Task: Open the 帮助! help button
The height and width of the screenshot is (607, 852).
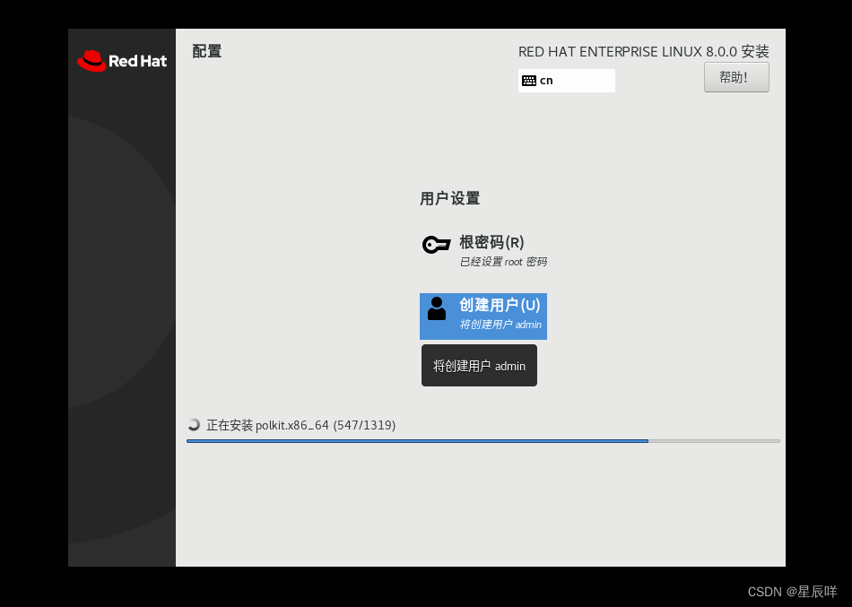Action: click(x=736, y=77)
